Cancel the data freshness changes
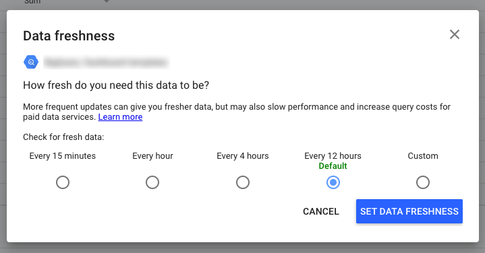Viewport: 485px width, 253px height. [x=321, y=211]
